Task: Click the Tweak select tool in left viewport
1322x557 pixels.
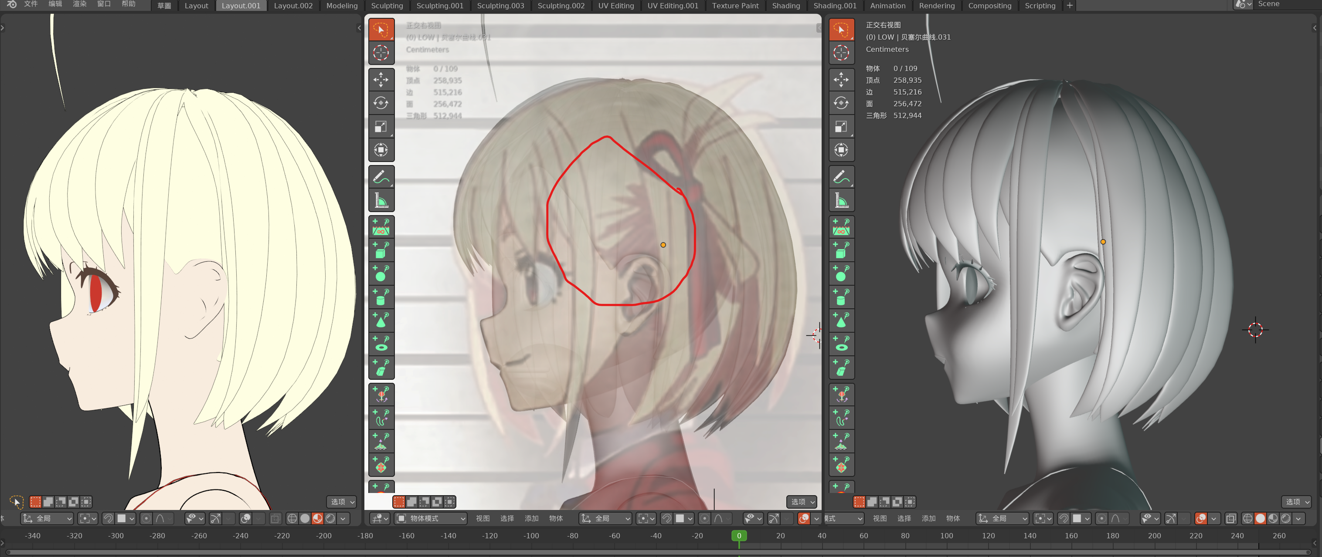Action: (x=16, y=502)
